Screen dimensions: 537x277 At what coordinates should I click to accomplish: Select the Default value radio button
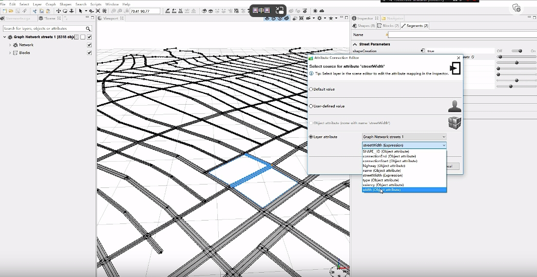coord(311,90)
